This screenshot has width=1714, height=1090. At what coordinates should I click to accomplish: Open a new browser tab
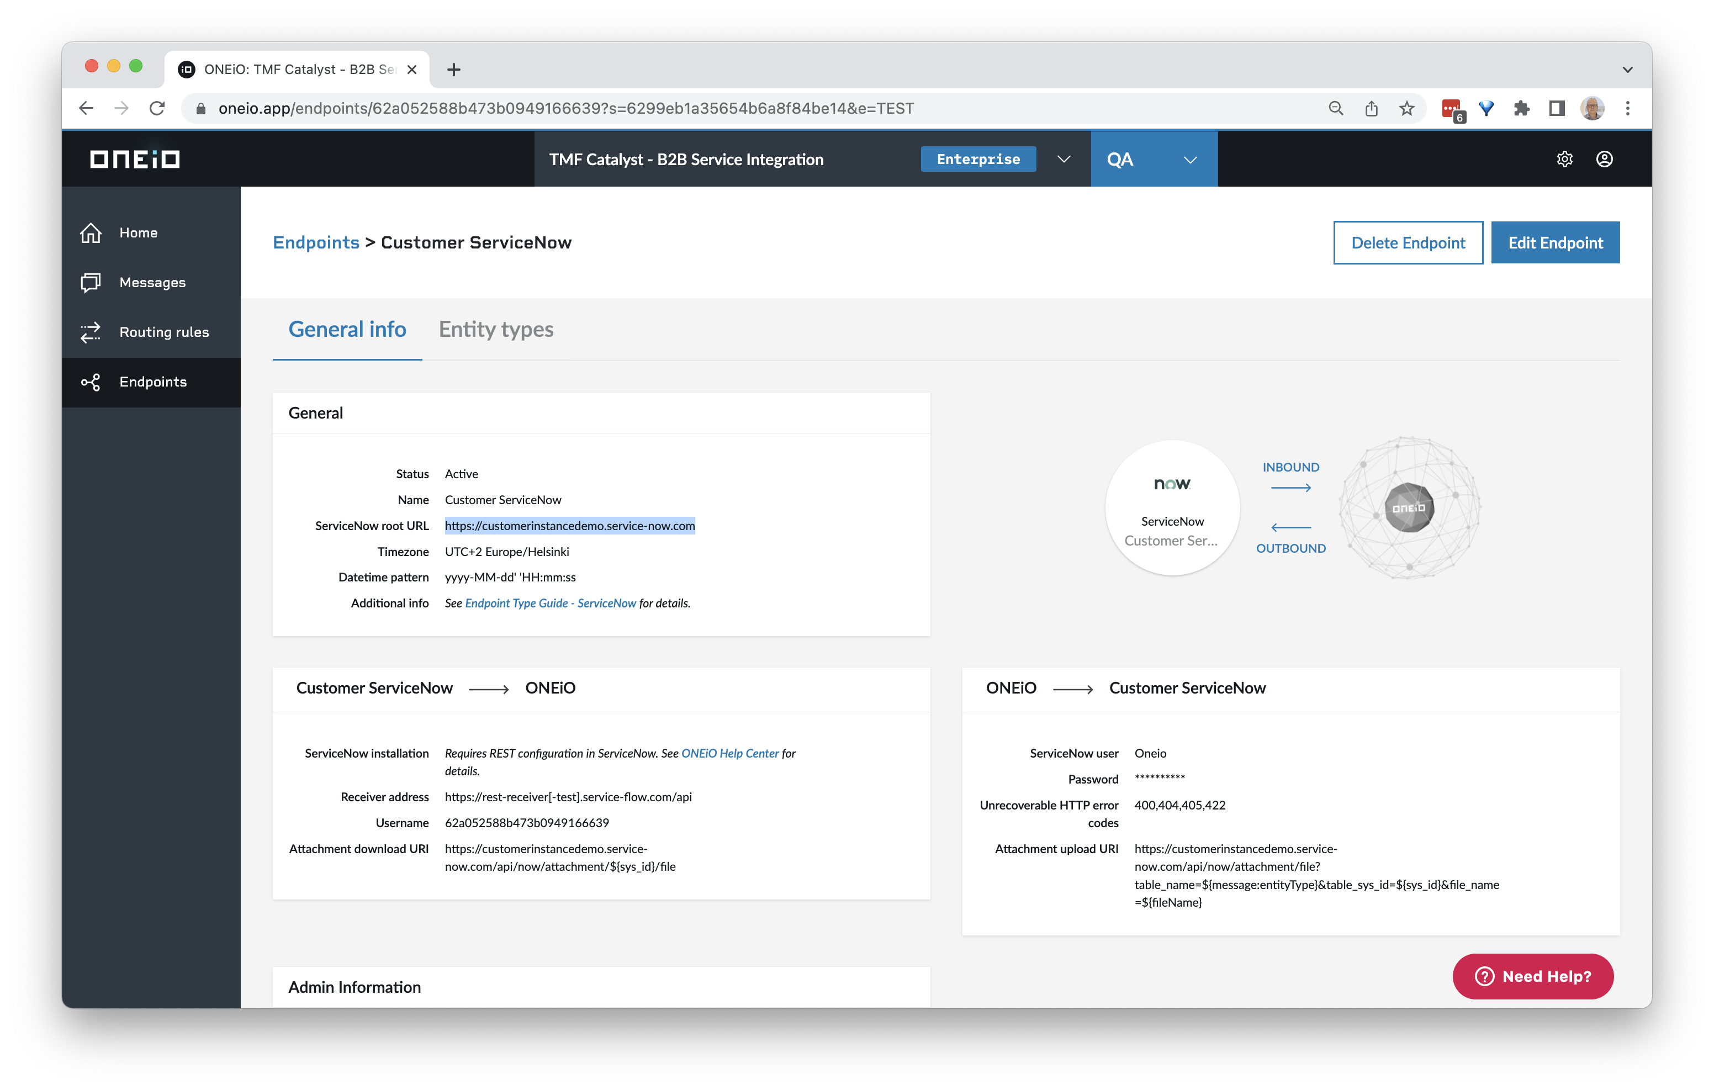pyautogui.click(x=453, y=70)
